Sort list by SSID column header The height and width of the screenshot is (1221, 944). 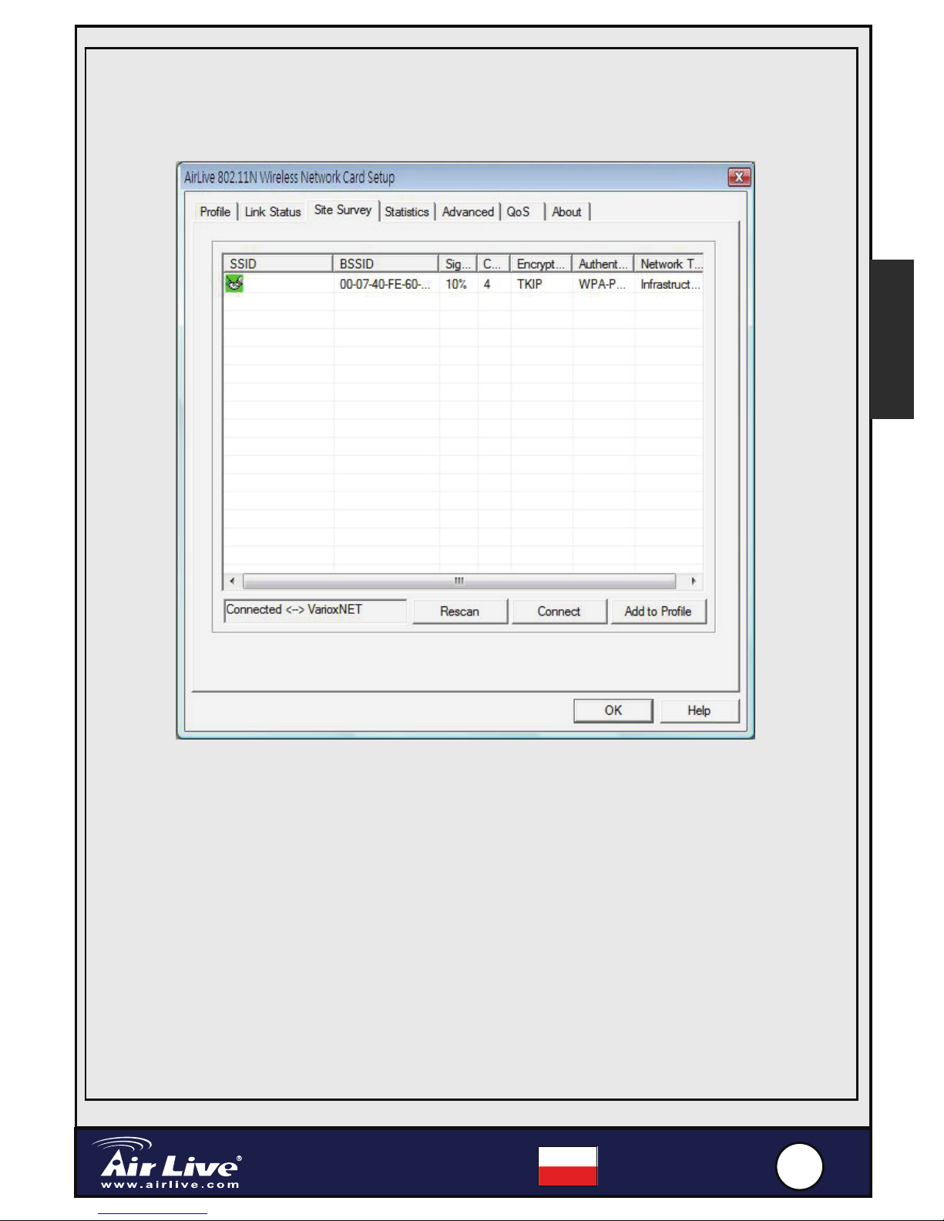277,263
